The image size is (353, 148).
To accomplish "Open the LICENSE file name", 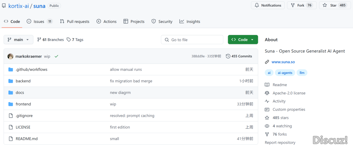I will click(x=23, y=127).
